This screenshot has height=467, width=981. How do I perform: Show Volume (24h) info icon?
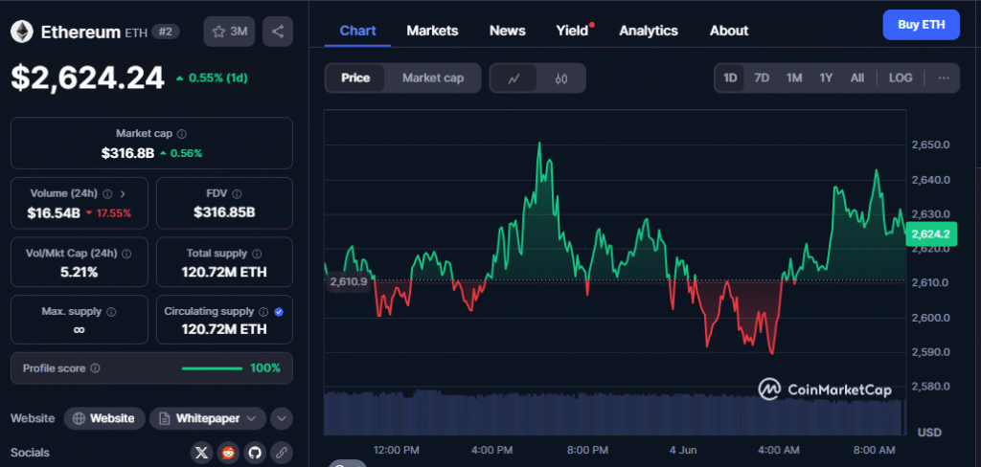(x=107, y=194)
